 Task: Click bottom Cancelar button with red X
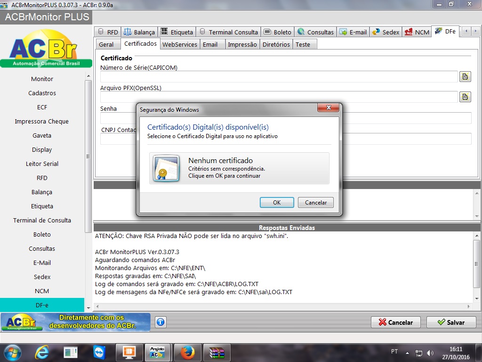click(x=395, y=322)
